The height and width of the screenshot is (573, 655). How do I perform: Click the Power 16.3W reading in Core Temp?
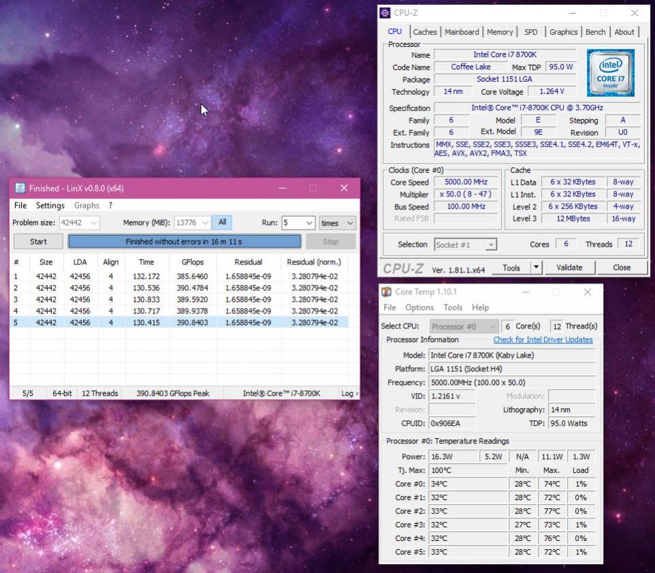[453, 456]
